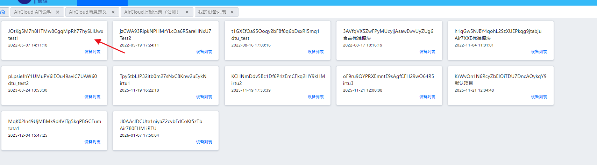The image size is (597, 165).
Task: Click the project name Air780EHM iRTU
Action: pyautogui.click(x=138, y=128)
